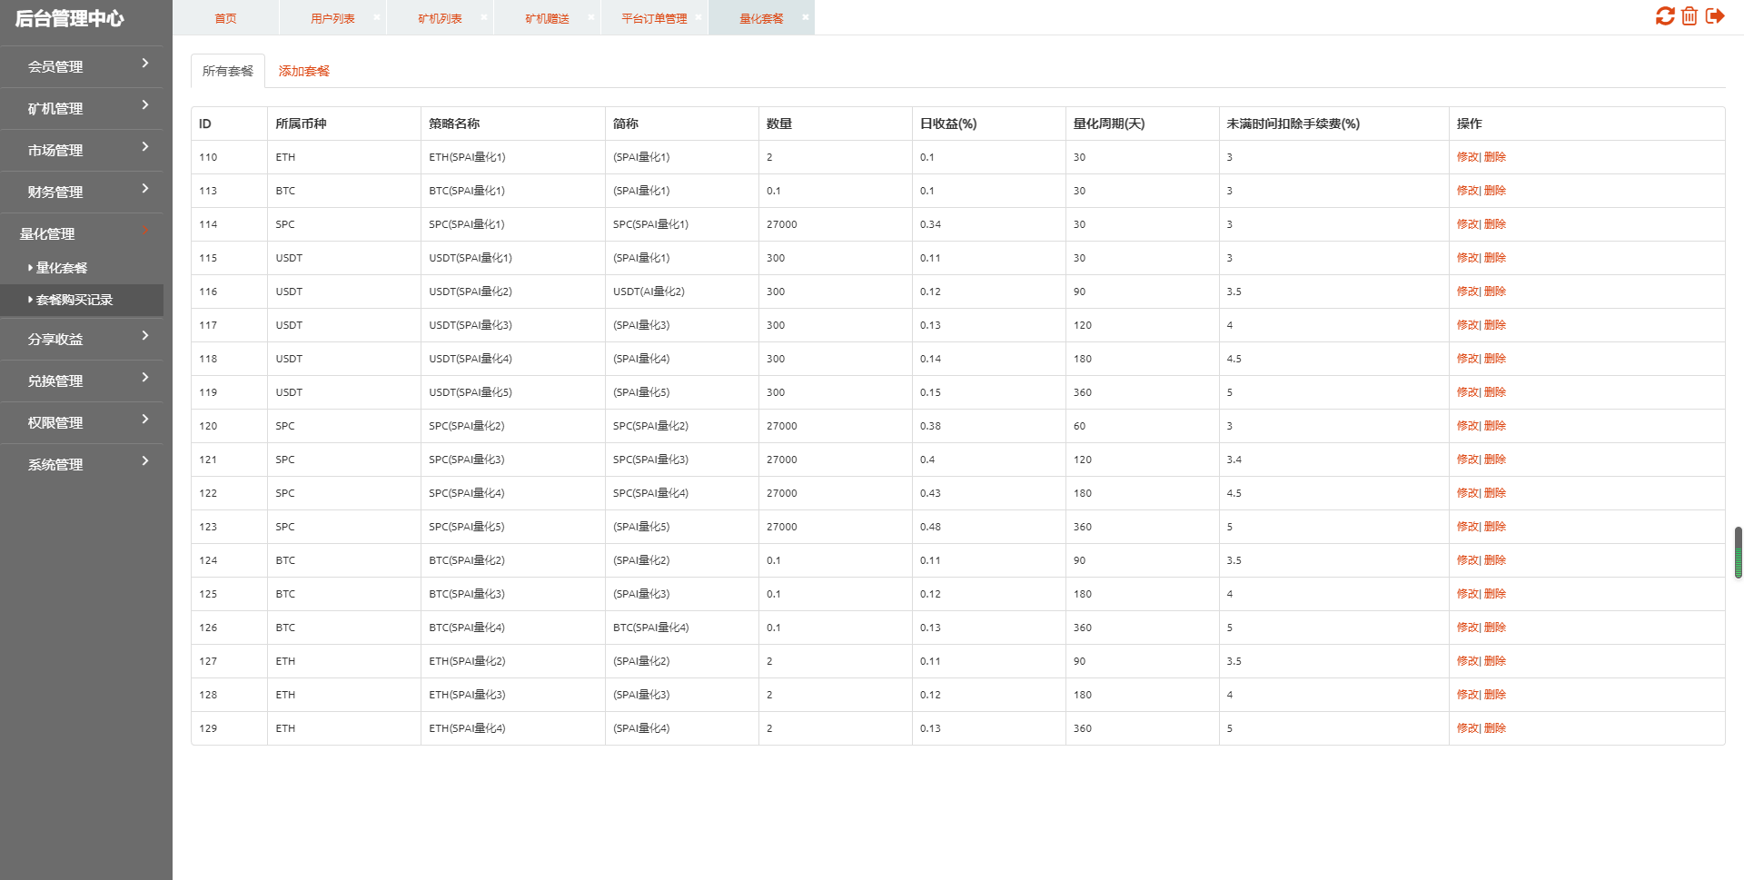Screen dimensions: 1744x880
Task: Close the 矿机赠送 tab
Action: [x=591, y=17]
